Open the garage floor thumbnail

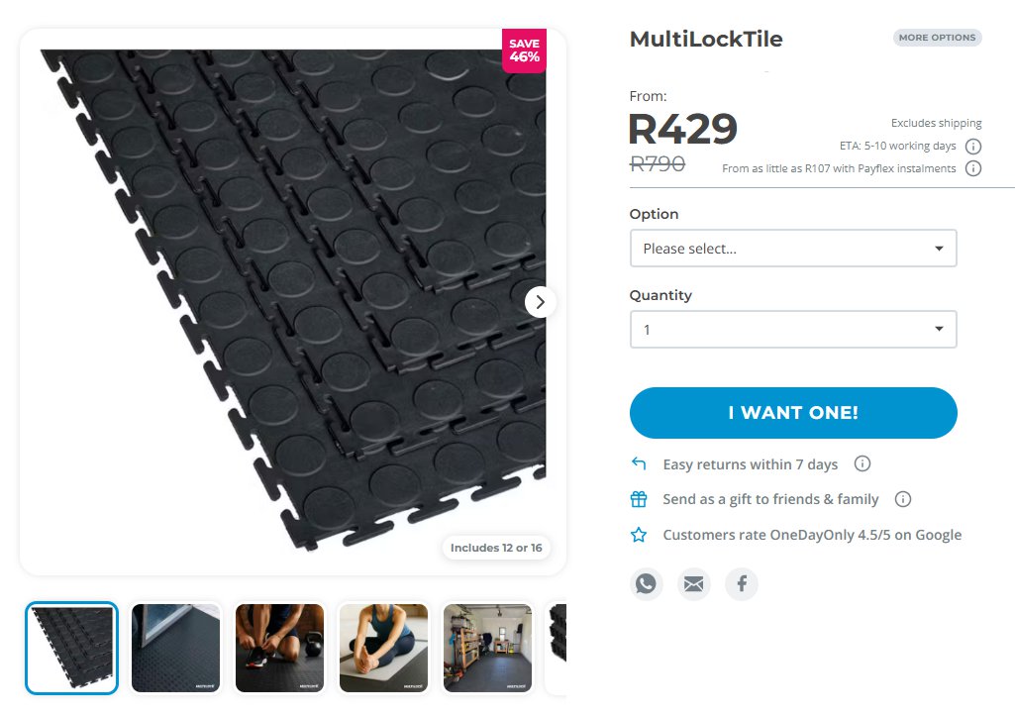pos(487,648)
